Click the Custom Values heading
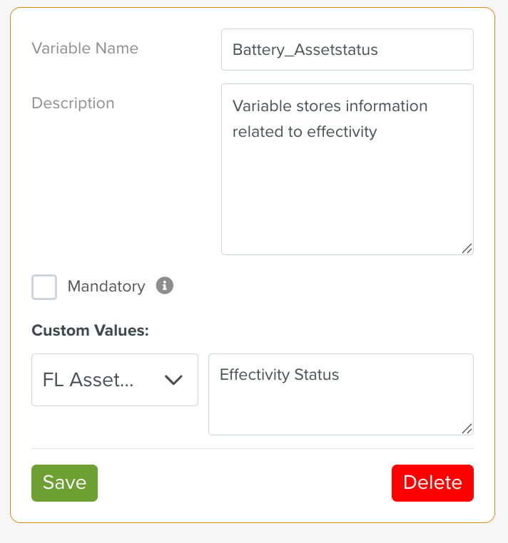 [90, 331]
